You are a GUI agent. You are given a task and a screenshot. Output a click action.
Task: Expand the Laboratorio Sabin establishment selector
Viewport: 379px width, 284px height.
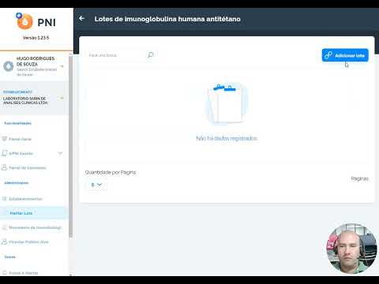point(62,99)
